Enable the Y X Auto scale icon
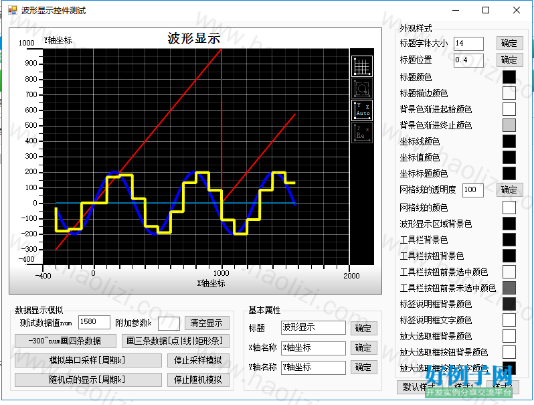Screen dimensions: 534x405 point(361,110)
